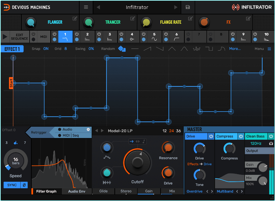Open the Menu dropdown in envelope editor
This screenshot has width=275, height=201.
263,49
